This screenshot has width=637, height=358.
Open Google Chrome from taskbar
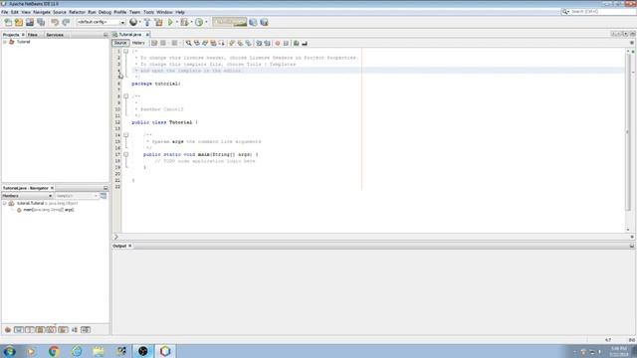pyautogui.click(x=54, y=351)
